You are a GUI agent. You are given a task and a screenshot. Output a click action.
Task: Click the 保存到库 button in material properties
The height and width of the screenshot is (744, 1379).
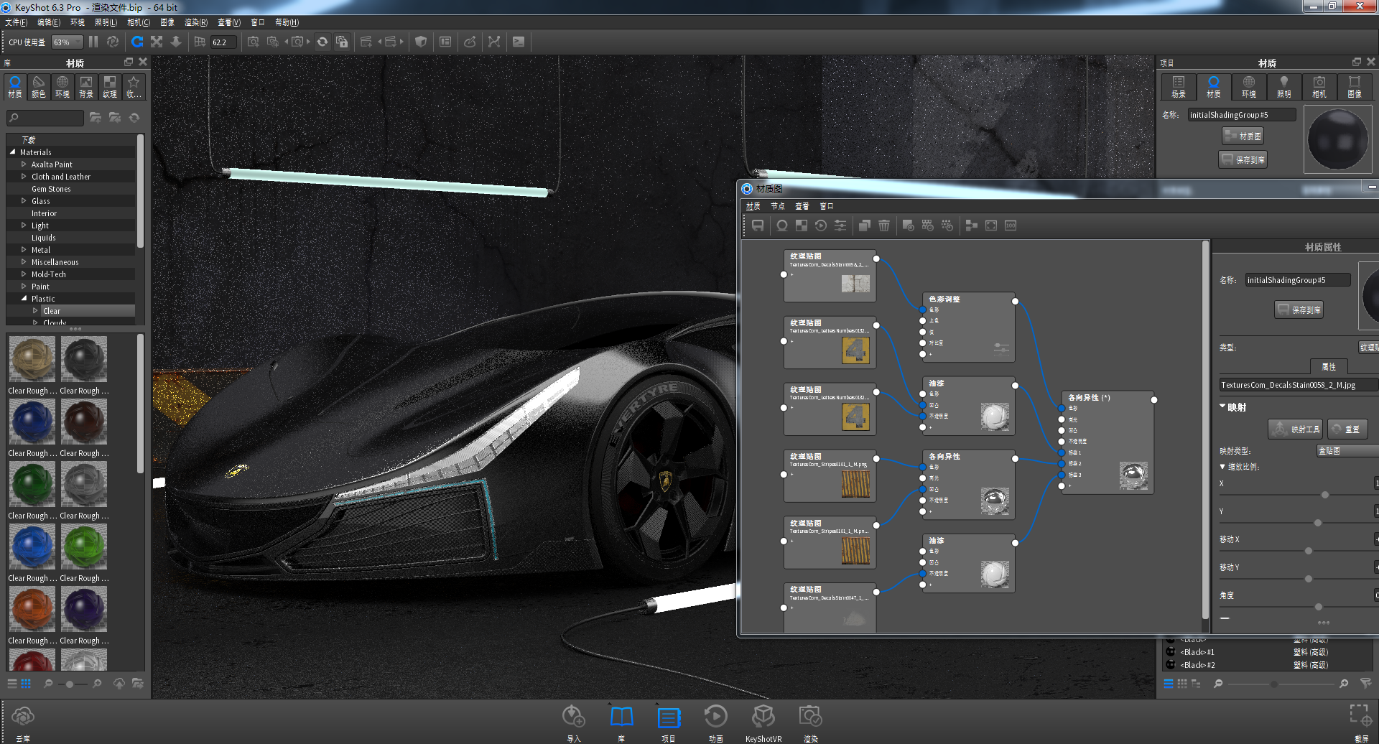pyautogui.click(x=1299, y=309)
